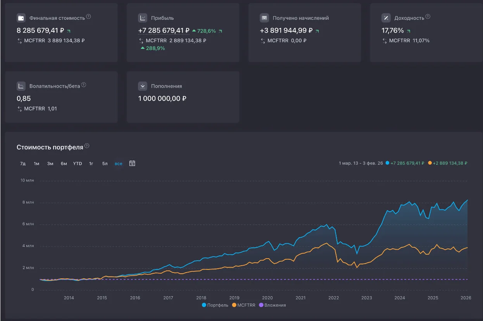The image size is (483, 321).
Task: Click the wallet icon for Финальная стоимость
Action: click(x=21, y=18)
